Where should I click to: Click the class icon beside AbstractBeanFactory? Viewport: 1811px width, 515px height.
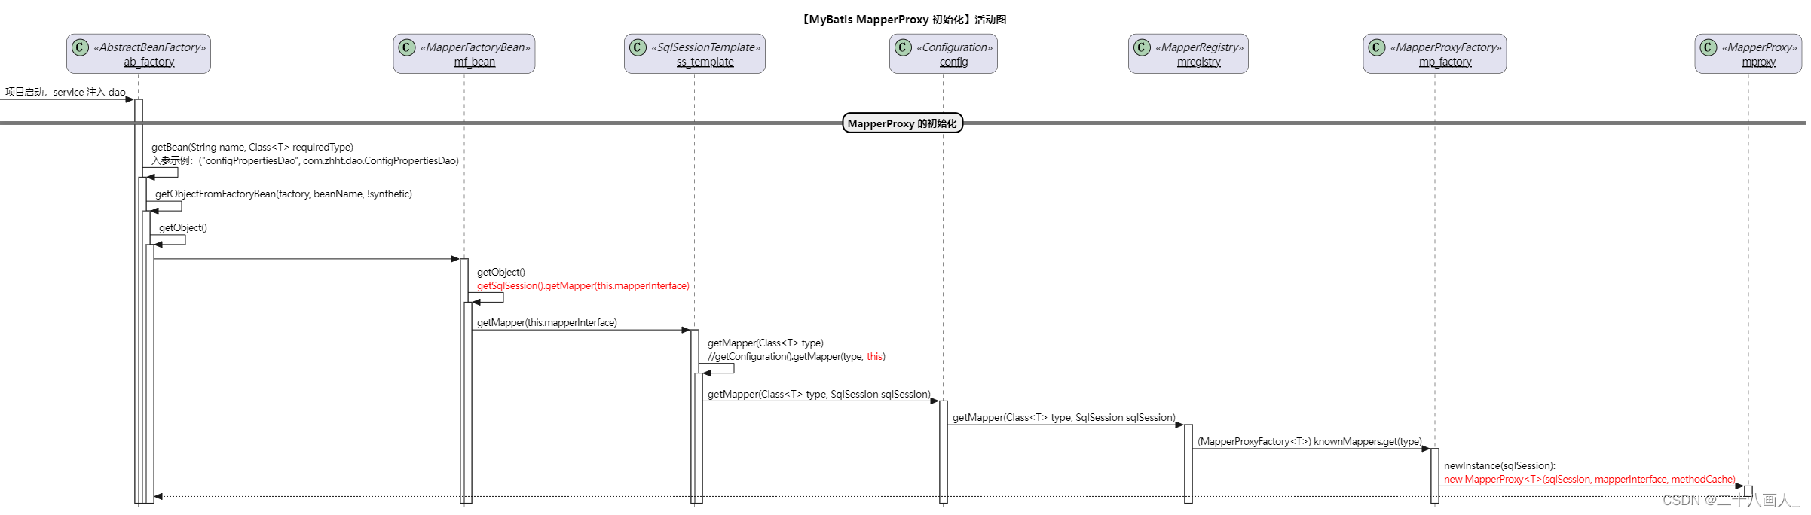pos(80,47)
